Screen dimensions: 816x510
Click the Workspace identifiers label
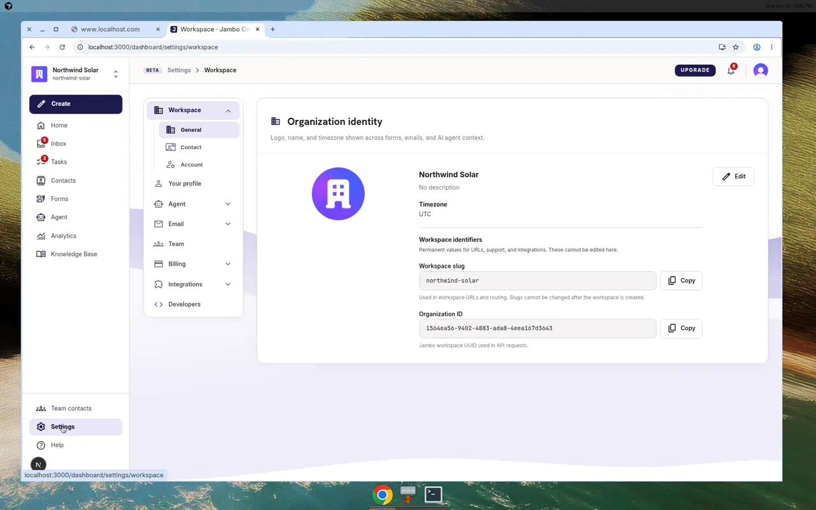pos(451,240)
